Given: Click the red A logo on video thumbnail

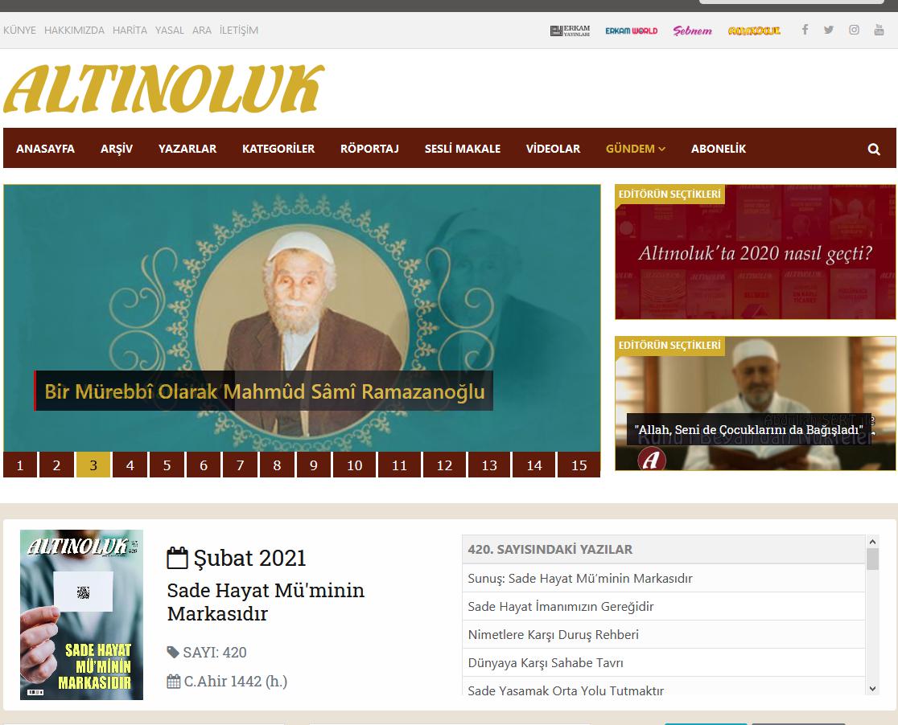Looking at the screenshot, I should click(x=652, y=459).
